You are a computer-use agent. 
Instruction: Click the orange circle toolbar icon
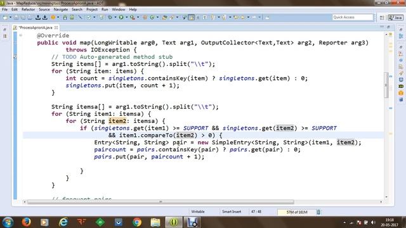(x=53, y=17)
